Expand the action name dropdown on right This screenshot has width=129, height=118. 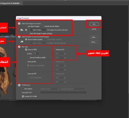[73, 89]
